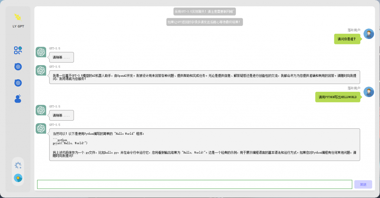This screenshot has height=198, width=380.
Task: Click the first 请稍等 message bubble
Action: pos(62,57)
